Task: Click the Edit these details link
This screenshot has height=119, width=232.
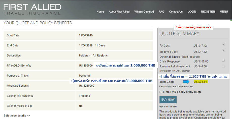Action: (x=17, y=115)
